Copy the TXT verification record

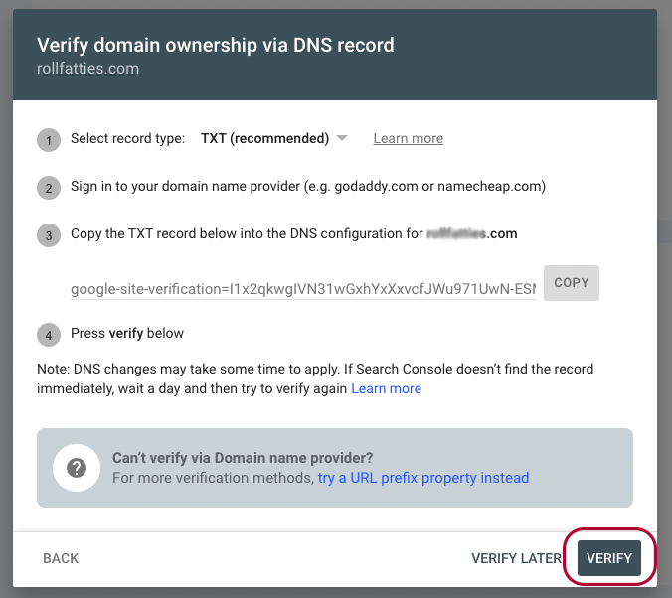572,283
